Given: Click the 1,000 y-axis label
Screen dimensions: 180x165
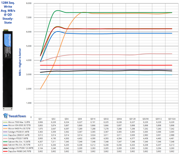Looking at the screenshot, I should pyautogui.click(x=29, y=103).
